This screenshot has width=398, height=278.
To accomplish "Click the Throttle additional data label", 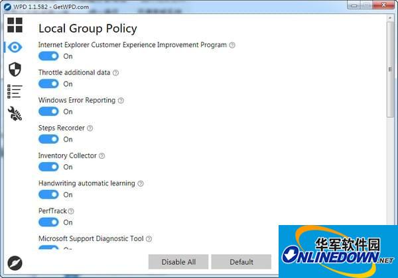I will (x=74, y=72).
